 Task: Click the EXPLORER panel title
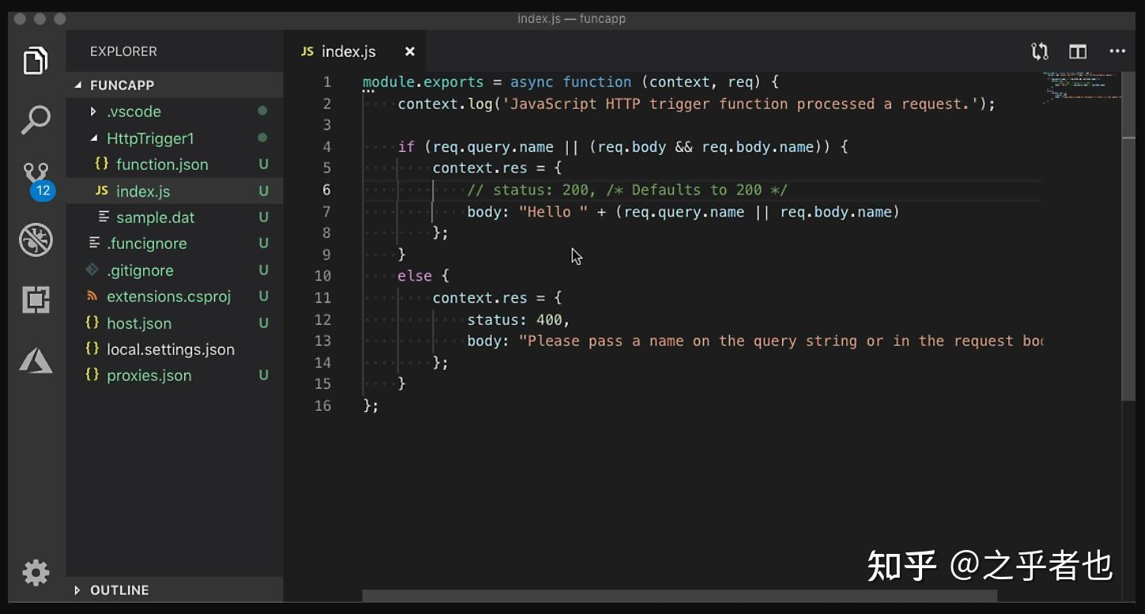point(123,51)
